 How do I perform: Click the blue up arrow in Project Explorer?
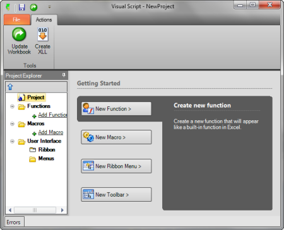(x=10, y=86)
